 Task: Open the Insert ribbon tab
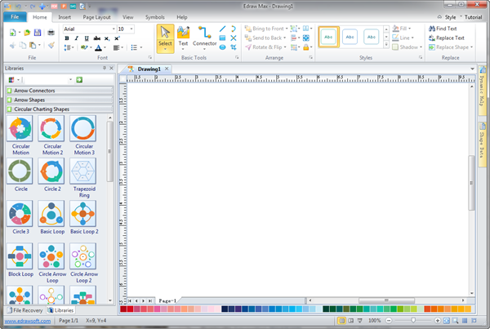[65, 16]
